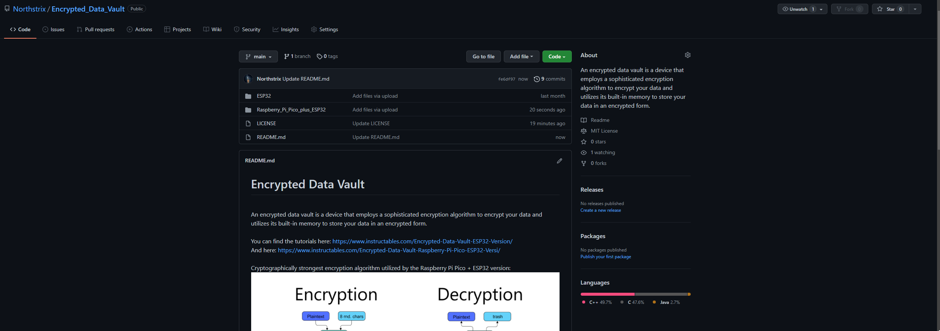Open the Northstrix owner link

(29, 9)
